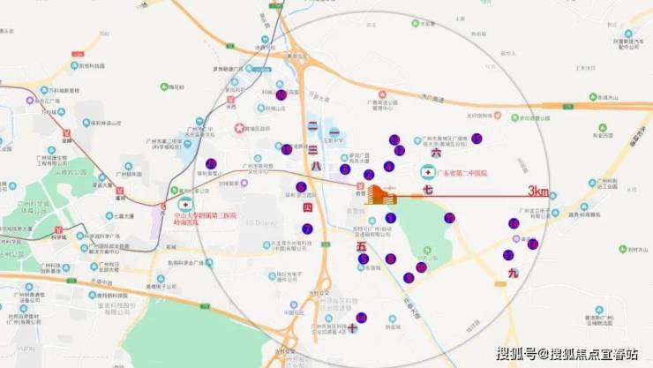Viewport: 653px width, 368px height.
Task: Click the 中国石化 blue pin
Action: [294, 304]
